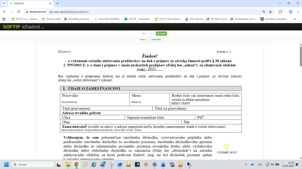This screenshot has height=169, width=302.
Task: Click the page vertical scrollbar thumb
Action: tap(301, 56)
